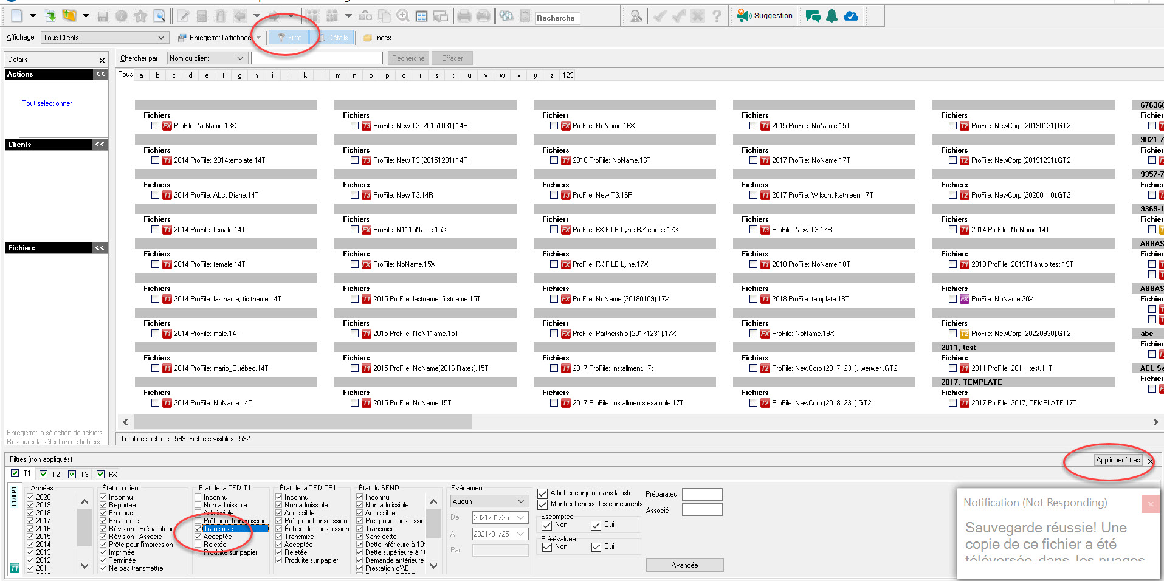Click the Index folder icon
Viewport: 1164px width, 581px height.
(x=367, y=38)
